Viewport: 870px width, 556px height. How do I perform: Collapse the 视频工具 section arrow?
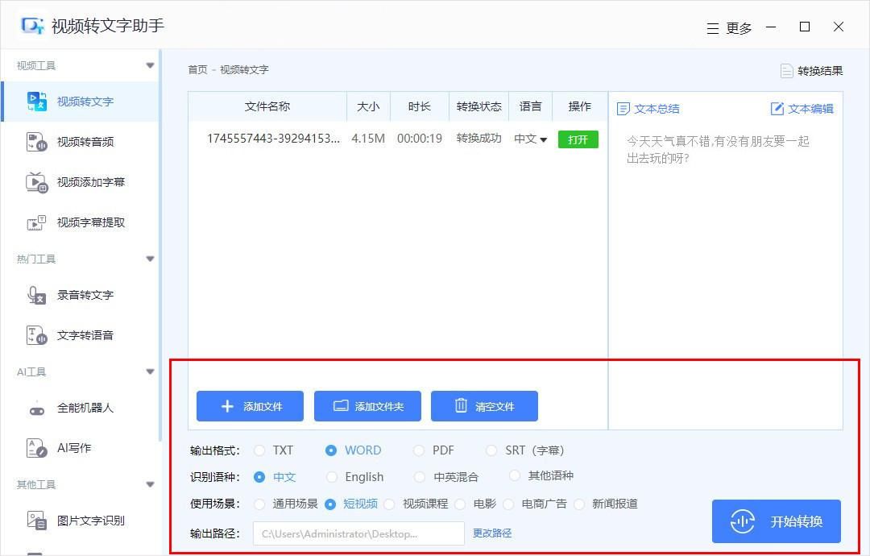150,65
